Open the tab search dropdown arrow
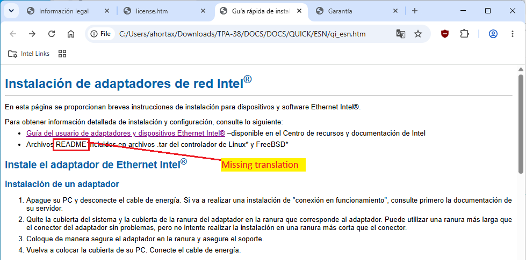The width and height of the screenshot is (526, 260). point(11,11)
